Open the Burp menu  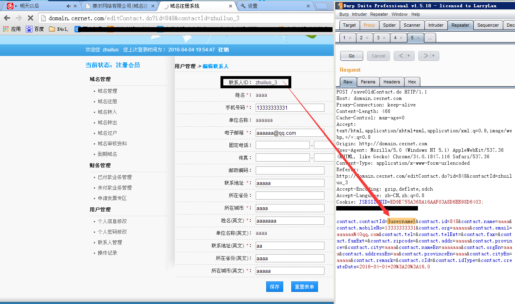(344, 14)
